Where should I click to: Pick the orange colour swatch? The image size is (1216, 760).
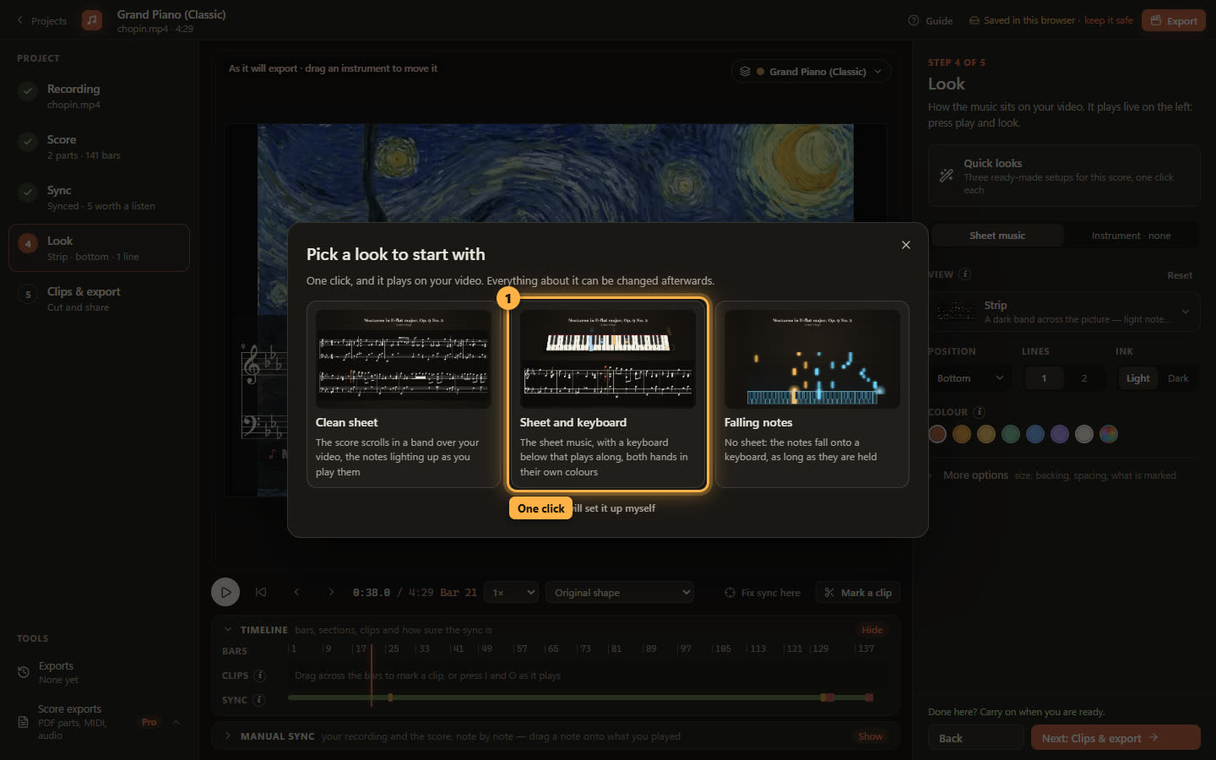(x=962, y=434)
